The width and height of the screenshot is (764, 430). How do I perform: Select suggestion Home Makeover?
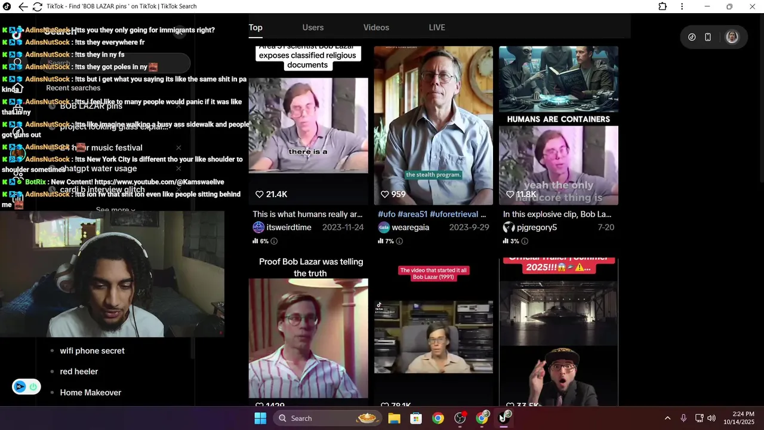91,392
